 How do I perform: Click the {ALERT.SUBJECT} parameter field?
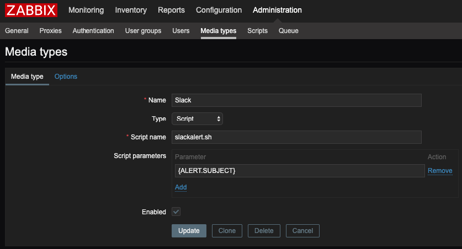[x=300, y=171]
